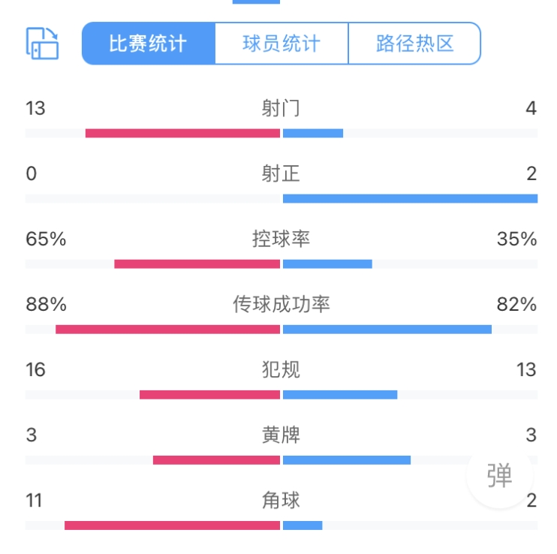Viewport: 557px width, 554px height.
Task: Tap the screen rotation icon
Action: coord(42,43)
